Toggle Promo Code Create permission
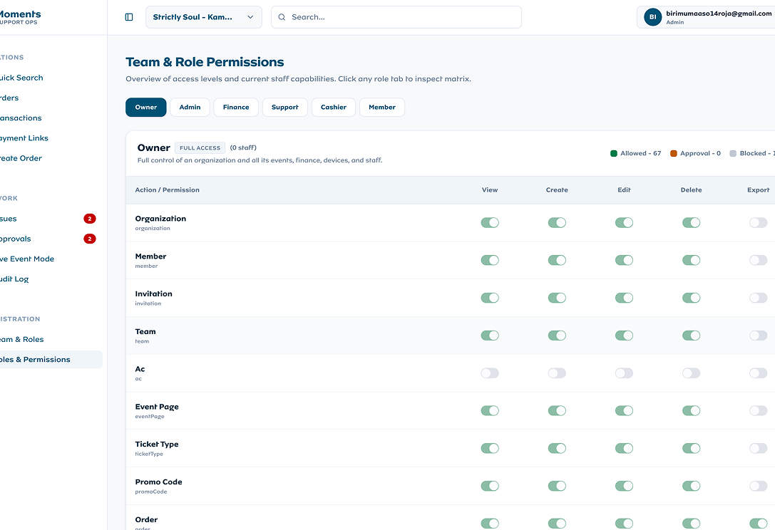This screenshot has height=530, width=775. click(x=557, y=486)
